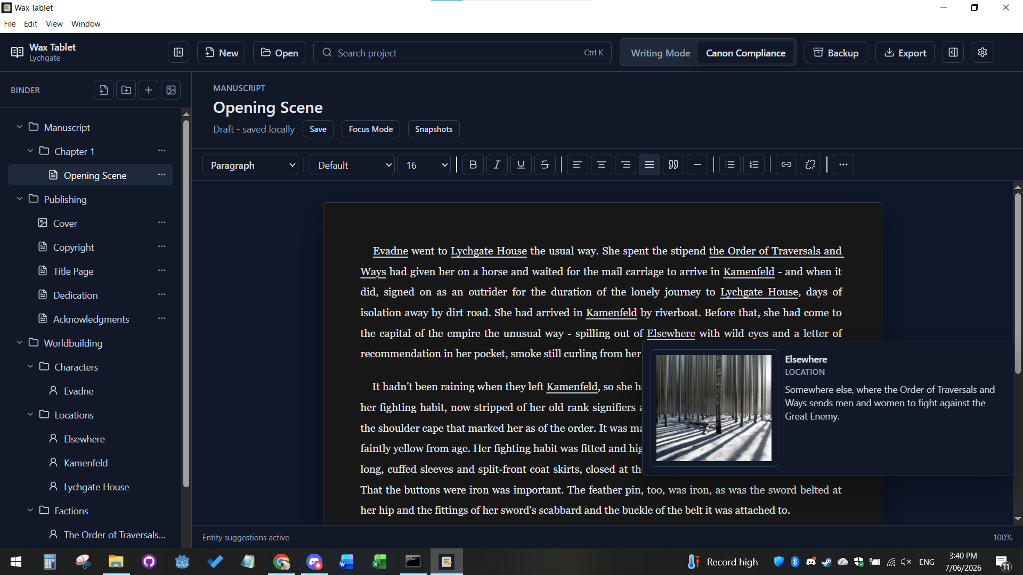1023x575 pixels.
Task: Click the Open button
Action: pos(279,52)
